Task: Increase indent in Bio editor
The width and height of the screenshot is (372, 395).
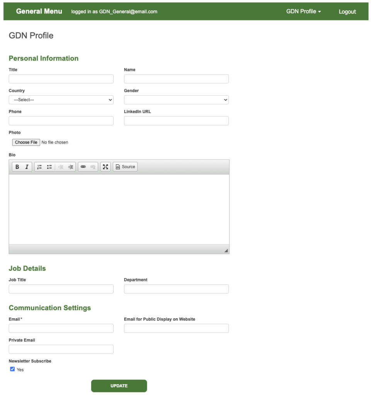Action: pyautogui.click(x=71, y=167)
